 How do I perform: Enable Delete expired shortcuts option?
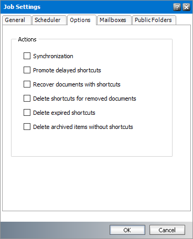coord(27,113)
